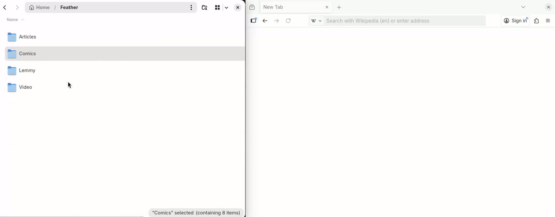Close the New Tab tab
The width and height of the screenshot is (555, 217).
(327, 7)
